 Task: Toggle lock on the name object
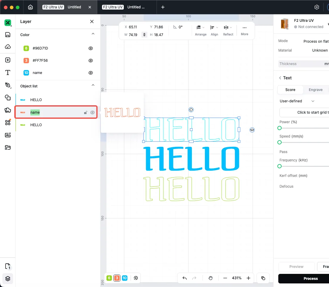pos(85,113)
